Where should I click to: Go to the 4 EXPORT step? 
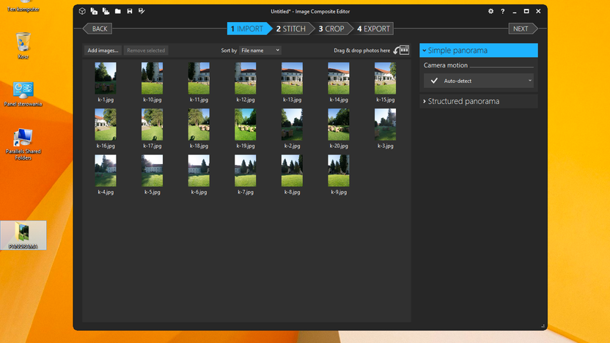(x=373, y=29)
